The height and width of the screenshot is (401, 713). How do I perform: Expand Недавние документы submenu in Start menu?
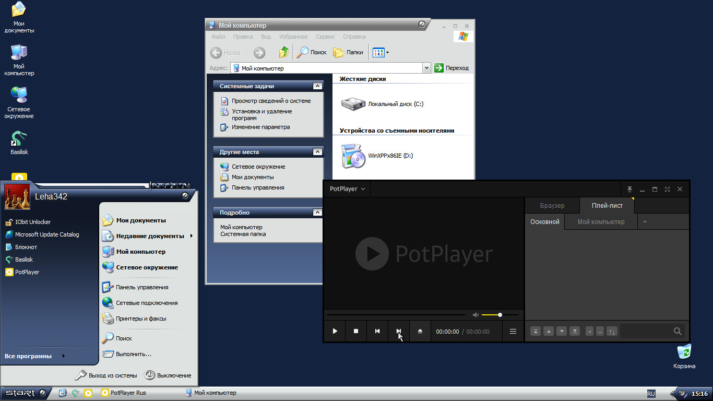pos(147,236)
